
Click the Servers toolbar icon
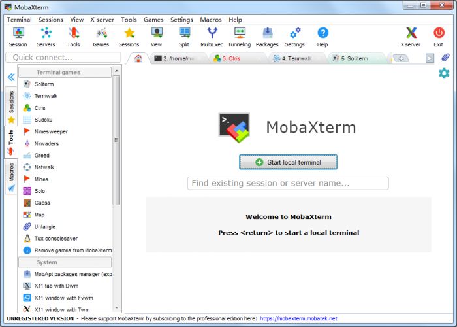tap(46, 37)
